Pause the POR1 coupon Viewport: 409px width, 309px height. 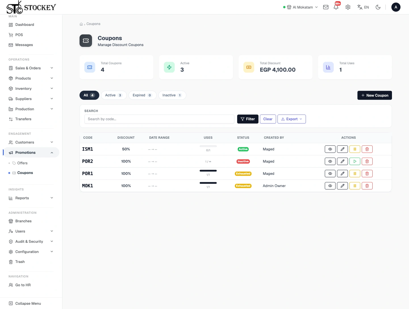pyautogui.click(x=355, y=173)
